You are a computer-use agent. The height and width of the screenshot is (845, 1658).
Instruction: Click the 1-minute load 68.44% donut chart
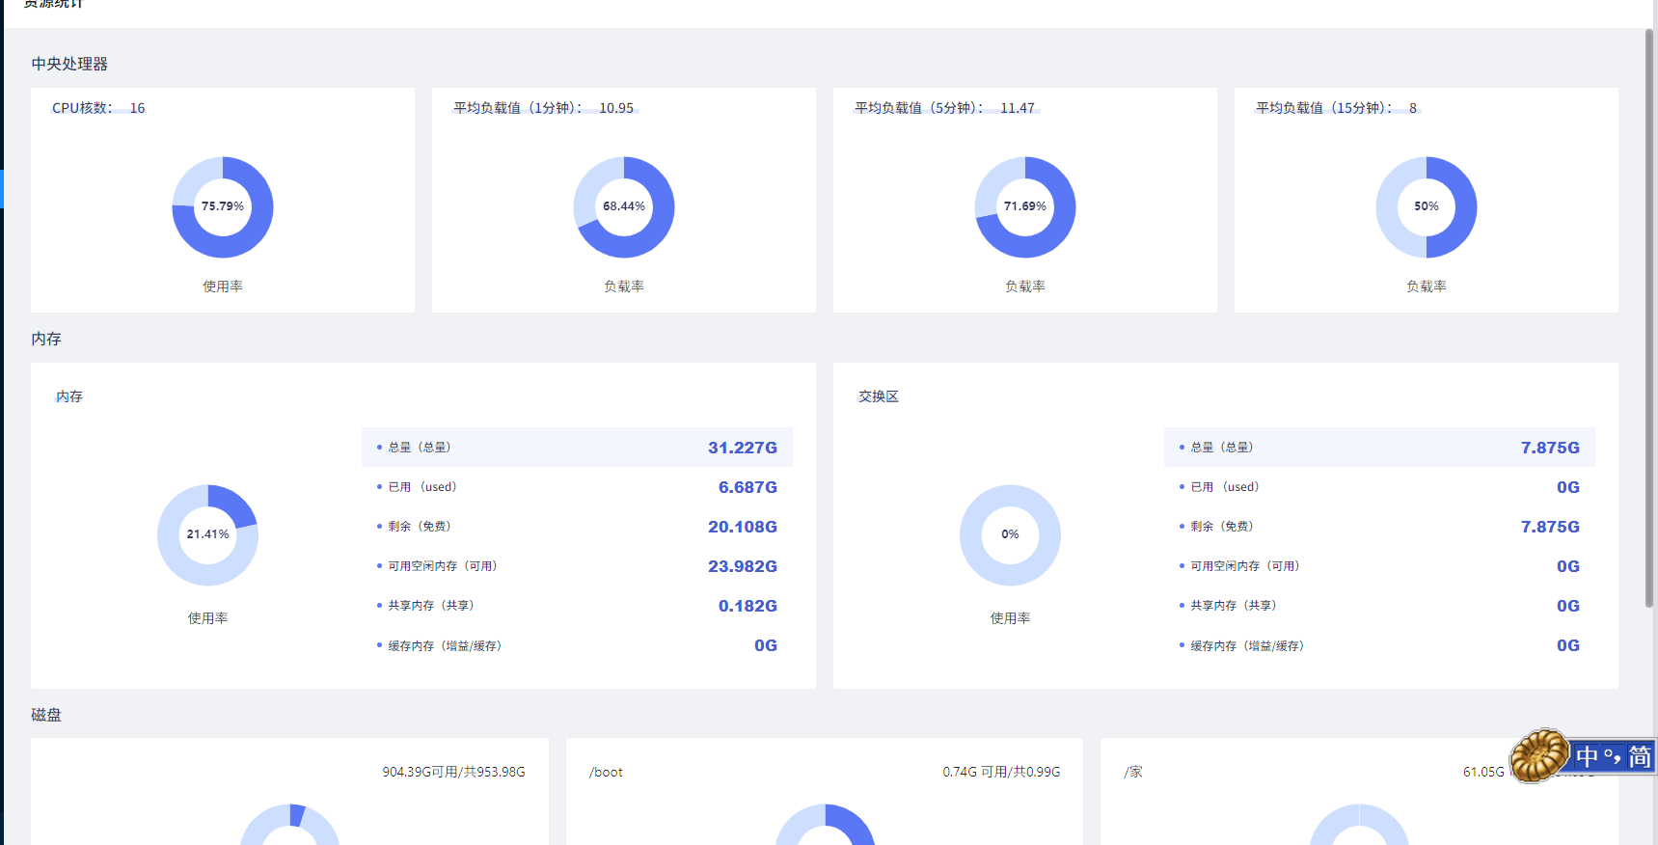(624, 207)
